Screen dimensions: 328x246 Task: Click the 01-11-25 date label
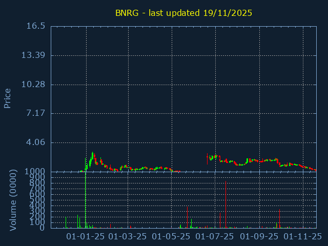(x=303, y=236)
